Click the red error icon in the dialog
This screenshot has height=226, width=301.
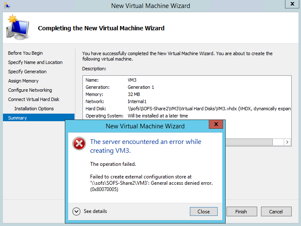pos(79,144)
